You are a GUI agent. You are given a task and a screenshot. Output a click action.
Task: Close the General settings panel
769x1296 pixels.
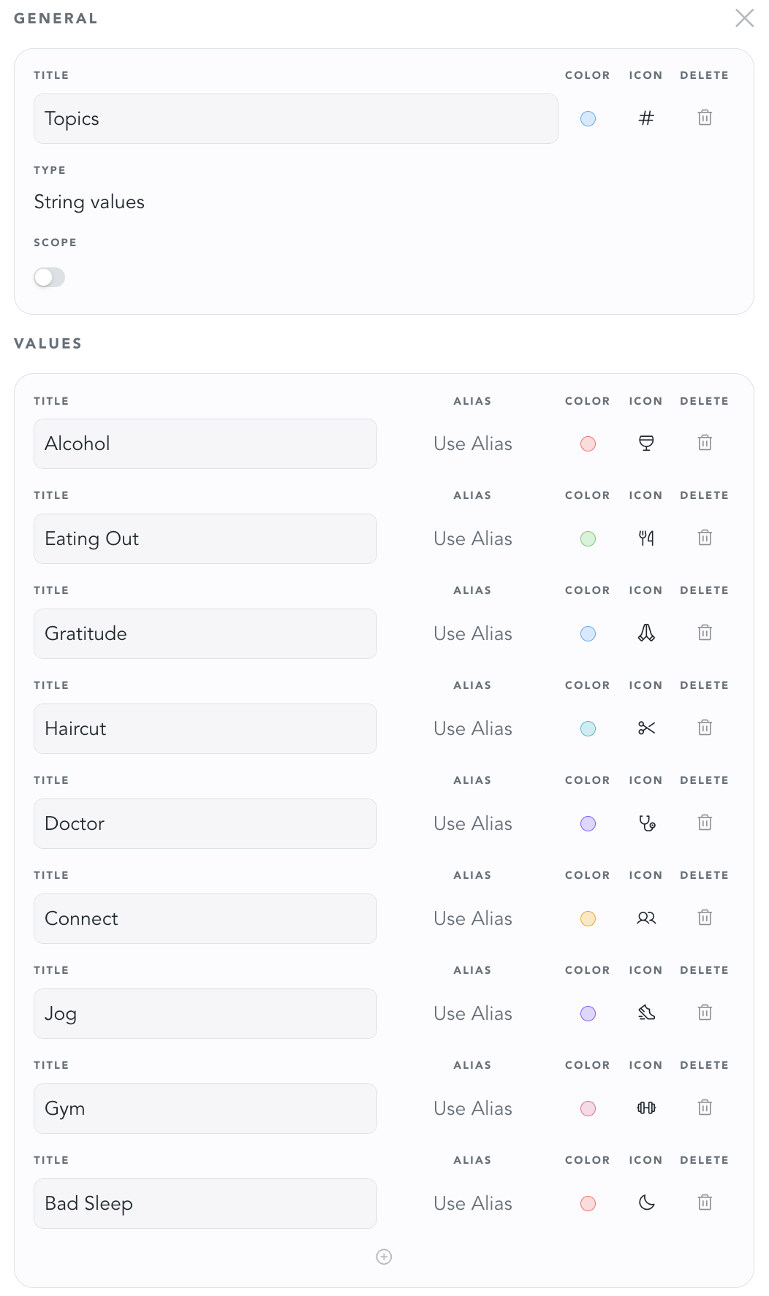click(744, 18)
